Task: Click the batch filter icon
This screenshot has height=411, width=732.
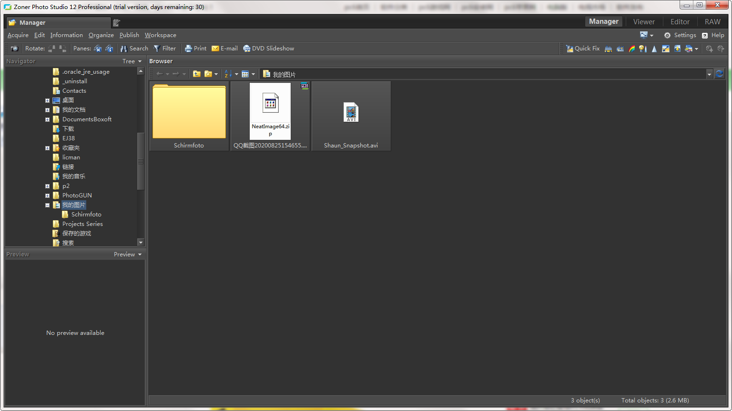Action: click(689, 49)
